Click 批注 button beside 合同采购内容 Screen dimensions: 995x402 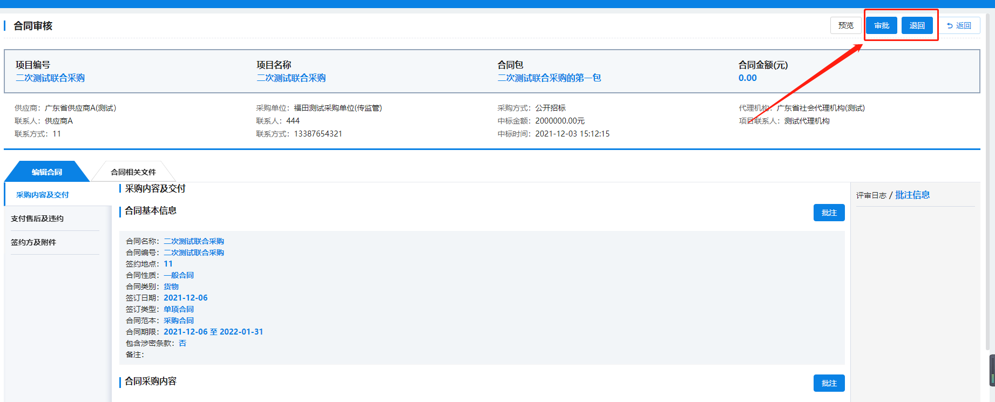(x=829, y=383)
